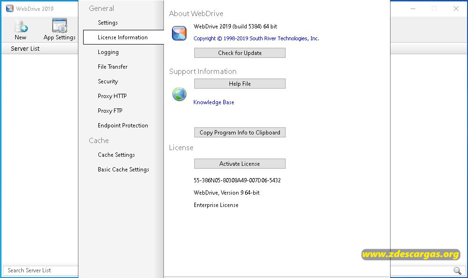Click the New server icon
468x278 pixels.
[20, 27]
